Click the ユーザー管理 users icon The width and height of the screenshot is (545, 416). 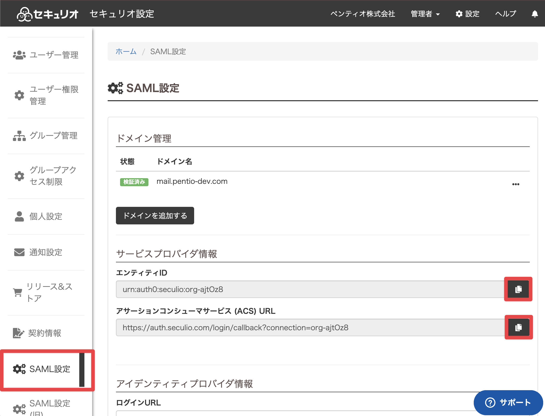pyautogui.click(x=19, y=55)
